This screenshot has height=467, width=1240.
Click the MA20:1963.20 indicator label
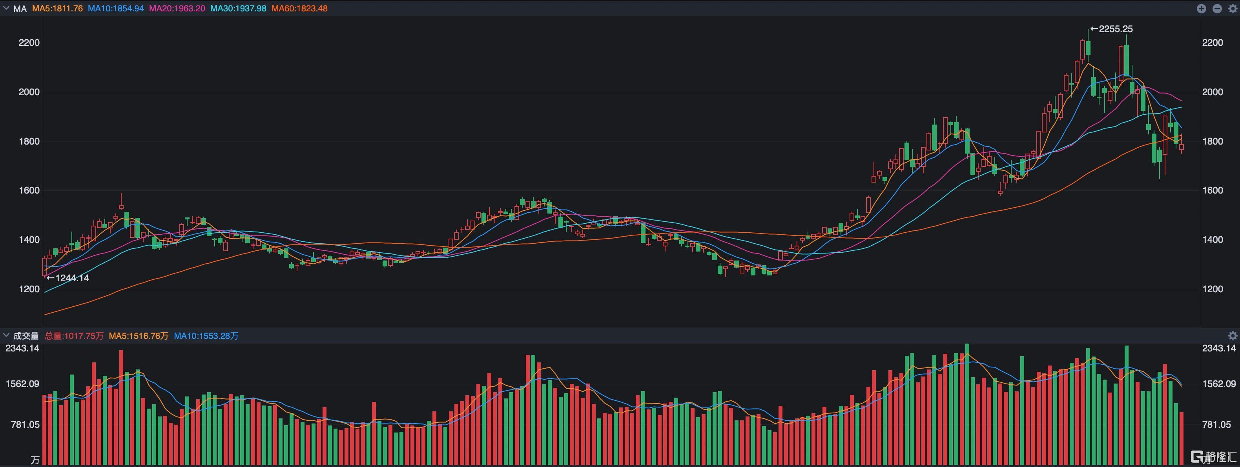pyautogui.click(x=177, y=9)
